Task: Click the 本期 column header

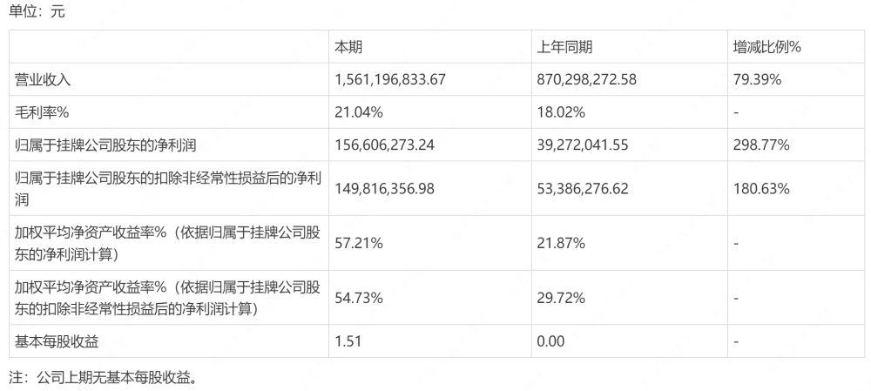Action: (x=348, y=47)
